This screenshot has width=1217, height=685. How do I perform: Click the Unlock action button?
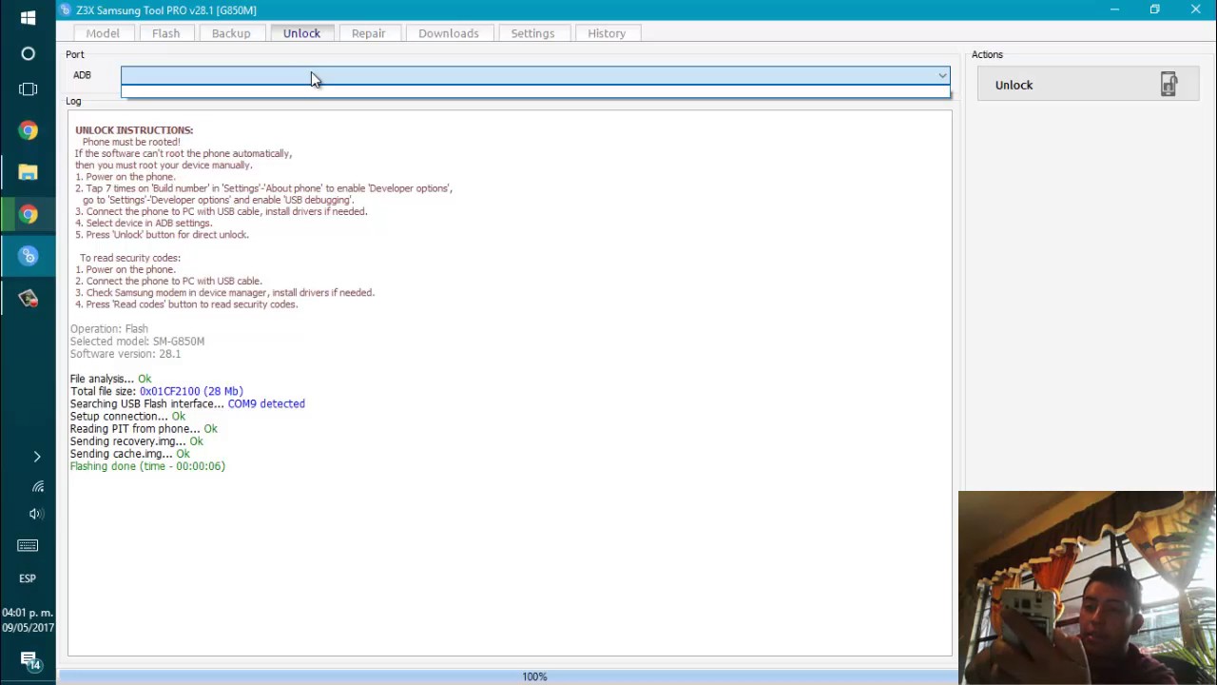click(x=1088, y=85)
